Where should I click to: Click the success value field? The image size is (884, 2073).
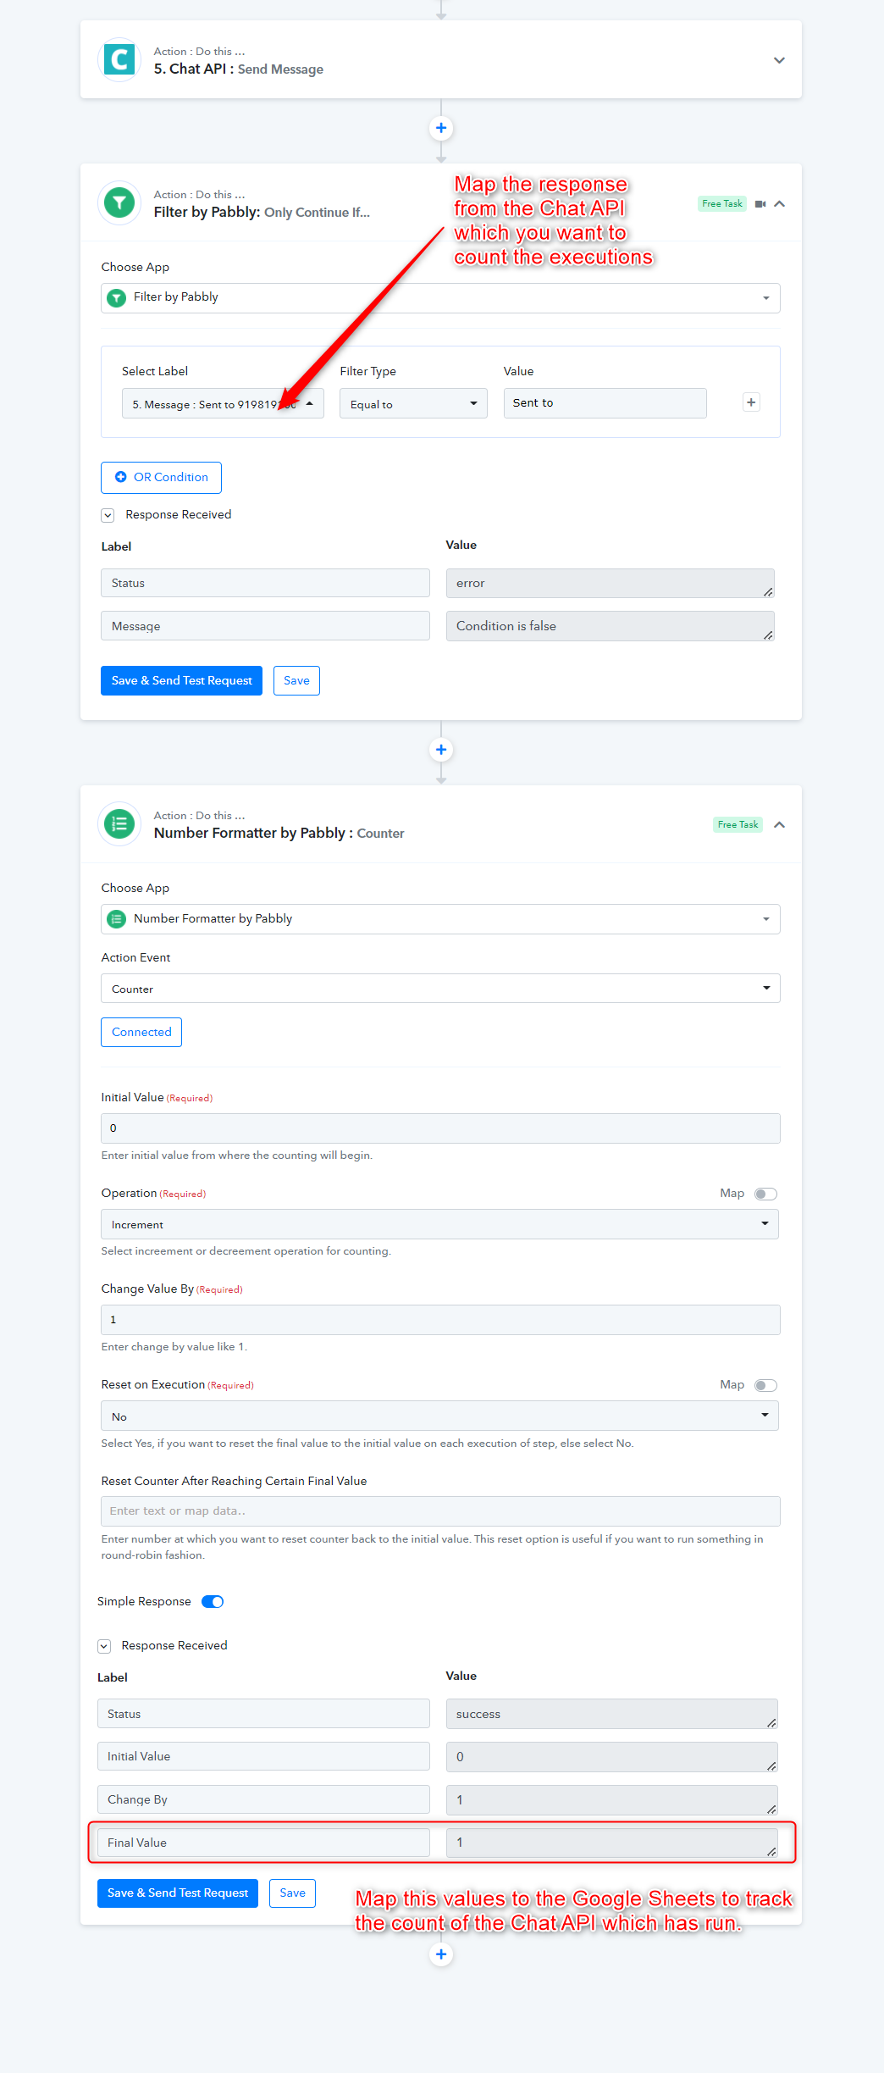pos(611,1714)
